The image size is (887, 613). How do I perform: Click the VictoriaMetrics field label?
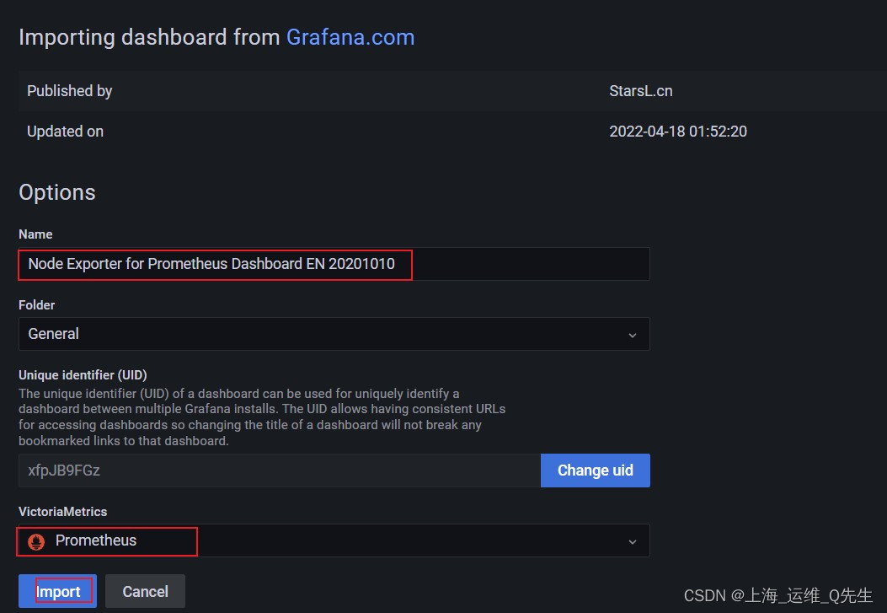tap(63, 512)
